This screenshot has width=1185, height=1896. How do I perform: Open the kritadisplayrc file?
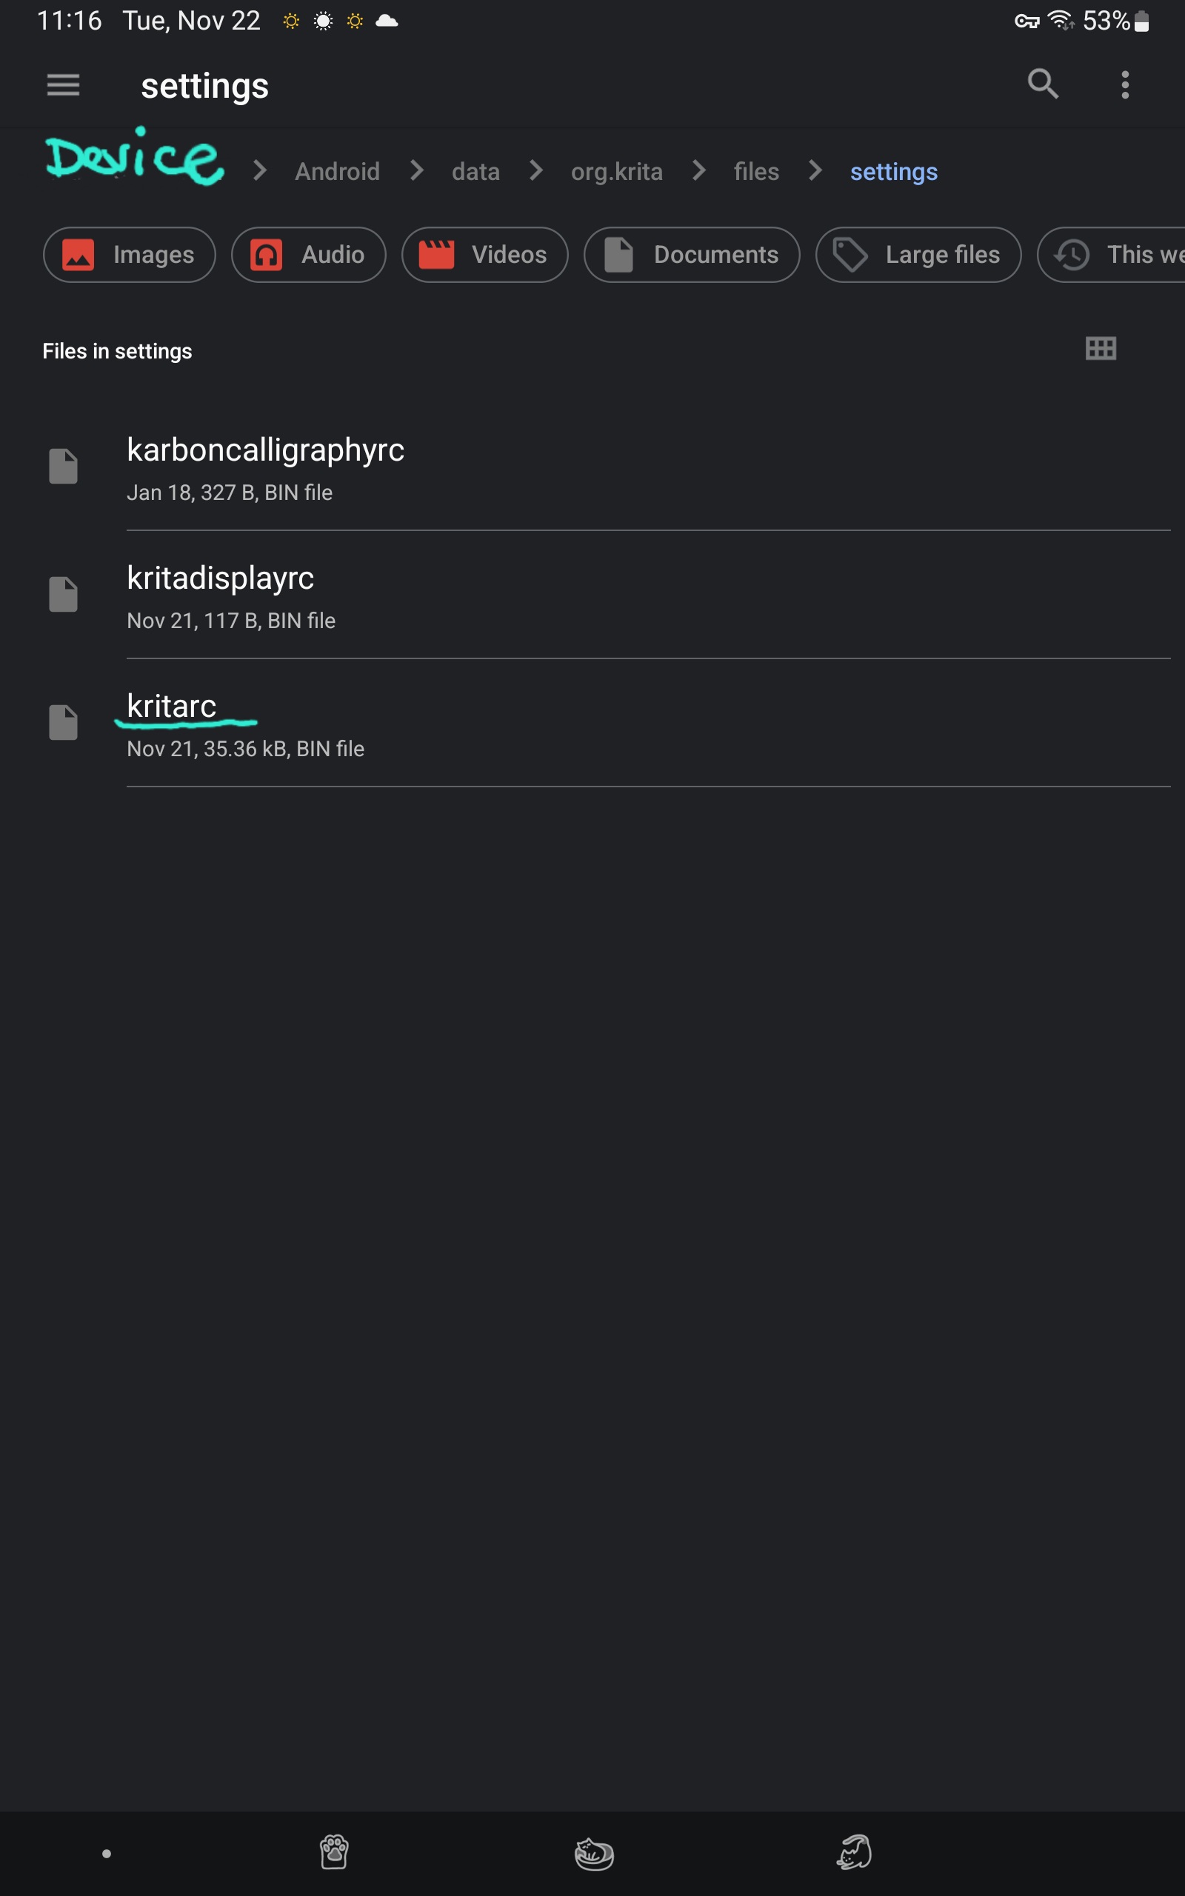click(221, 595)
